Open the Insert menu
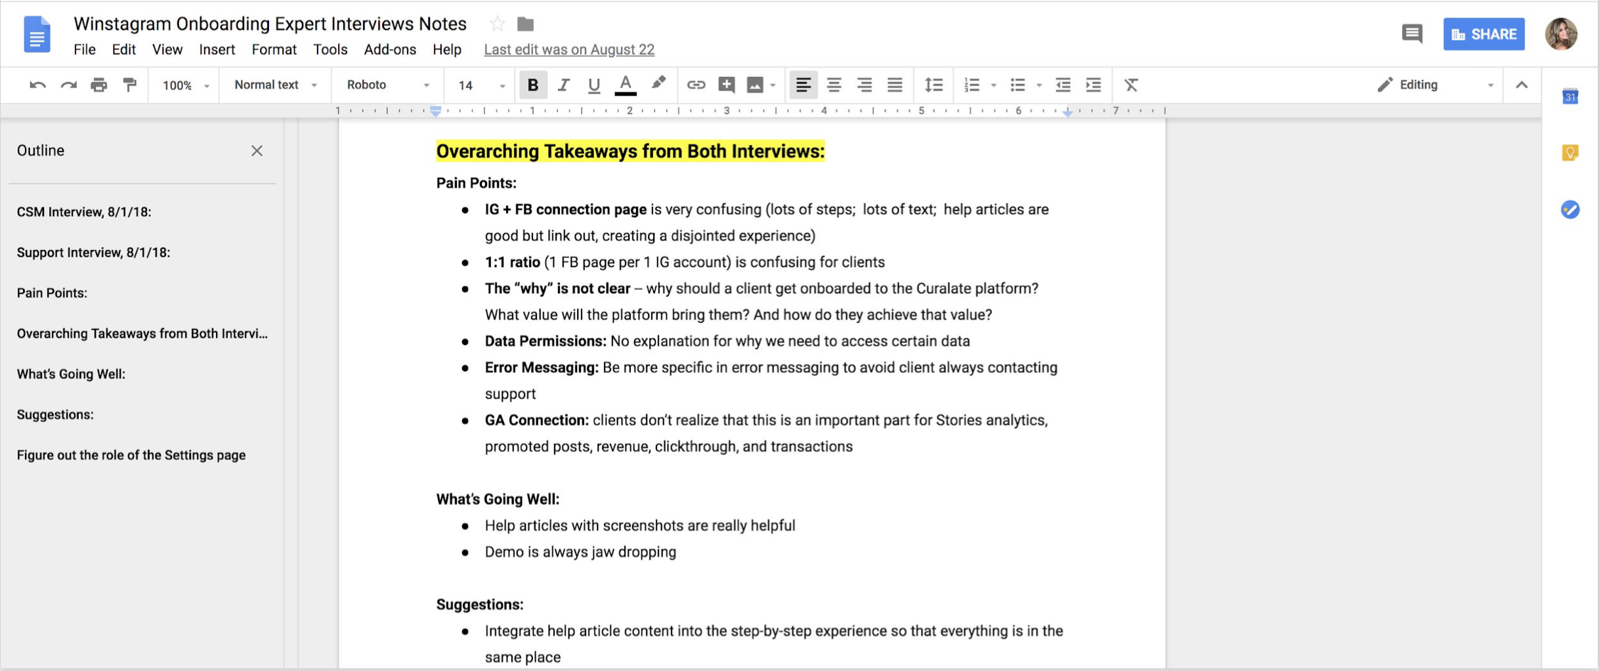The height and width of the screenshot is (671, 1599). (x=217, y=50)
